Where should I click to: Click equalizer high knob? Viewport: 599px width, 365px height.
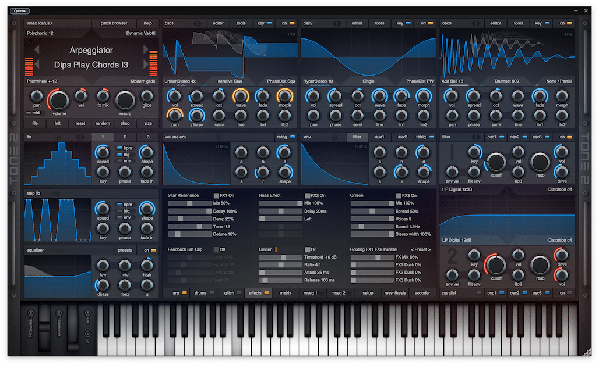click(147, 266)
